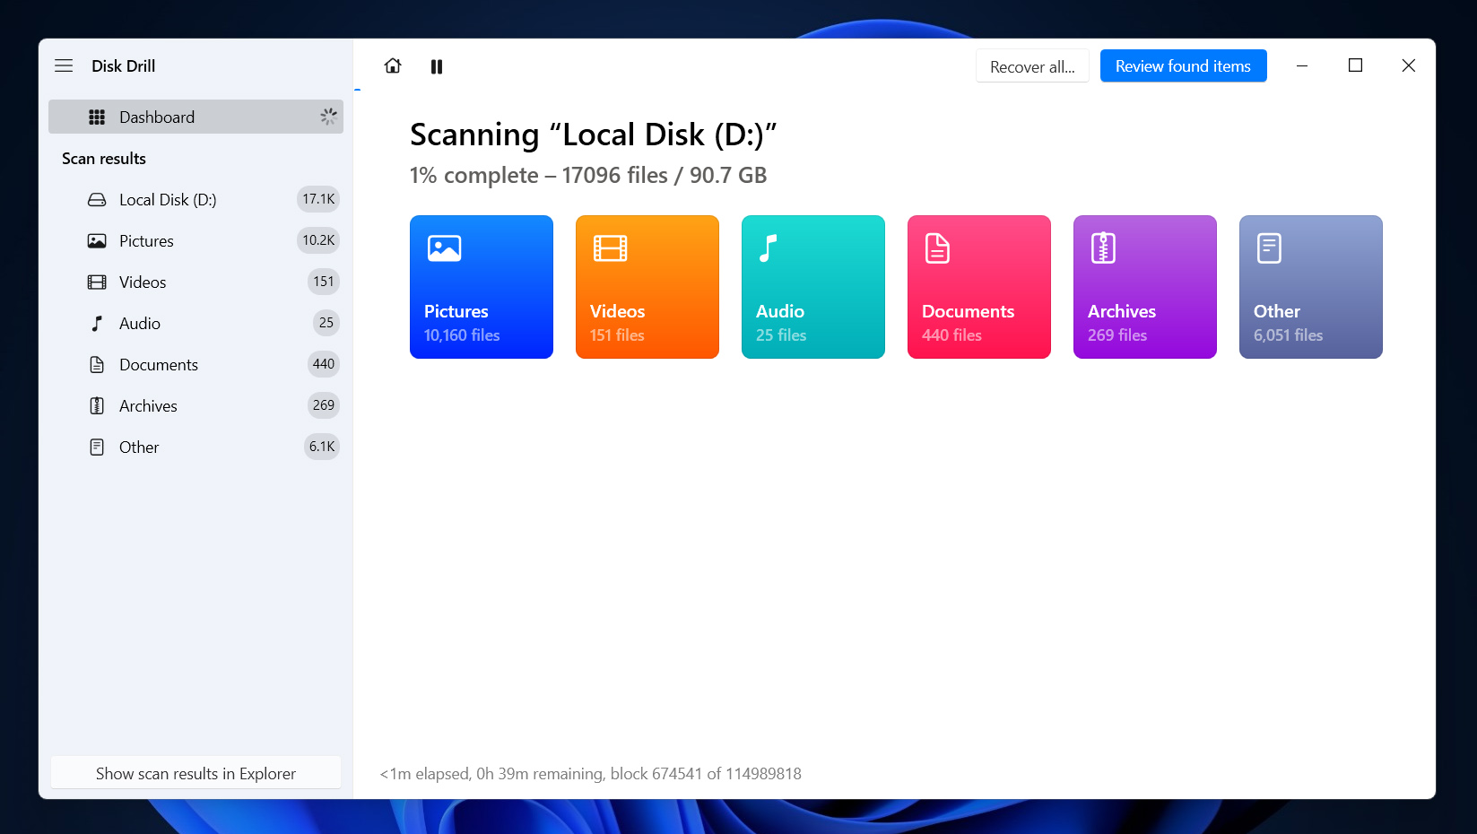Open the pink Documents 440 files card
Image resolution: width=1477 pixels, height=834 pixels.
(x=979, y=287)
